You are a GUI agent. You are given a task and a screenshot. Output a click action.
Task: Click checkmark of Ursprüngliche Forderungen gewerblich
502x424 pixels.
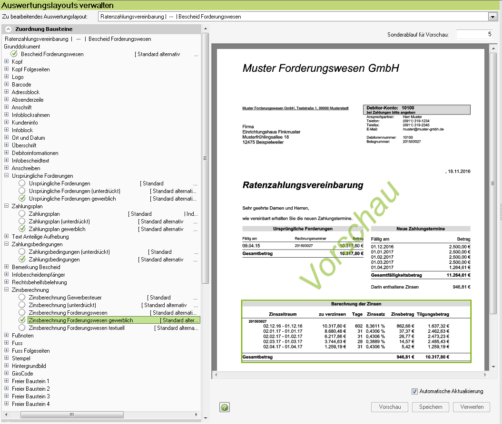tap(22, 199)
